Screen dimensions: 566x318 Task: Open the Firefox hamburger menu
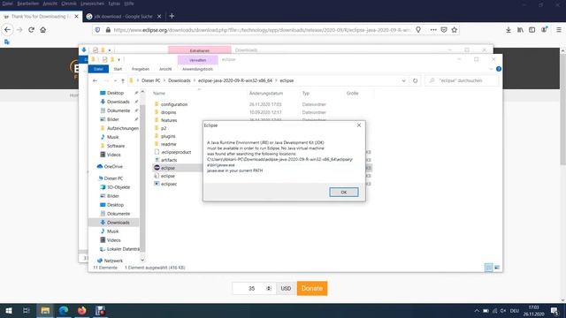click(558, 30)
